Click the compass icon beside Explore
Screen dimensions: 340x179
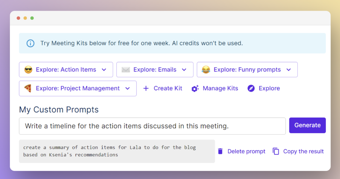click(251, 88)
